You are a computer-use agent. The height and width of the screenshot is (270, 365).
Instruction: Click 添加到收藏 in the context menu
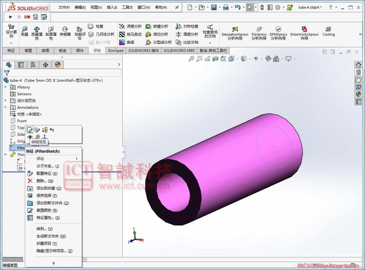(53, 188)
